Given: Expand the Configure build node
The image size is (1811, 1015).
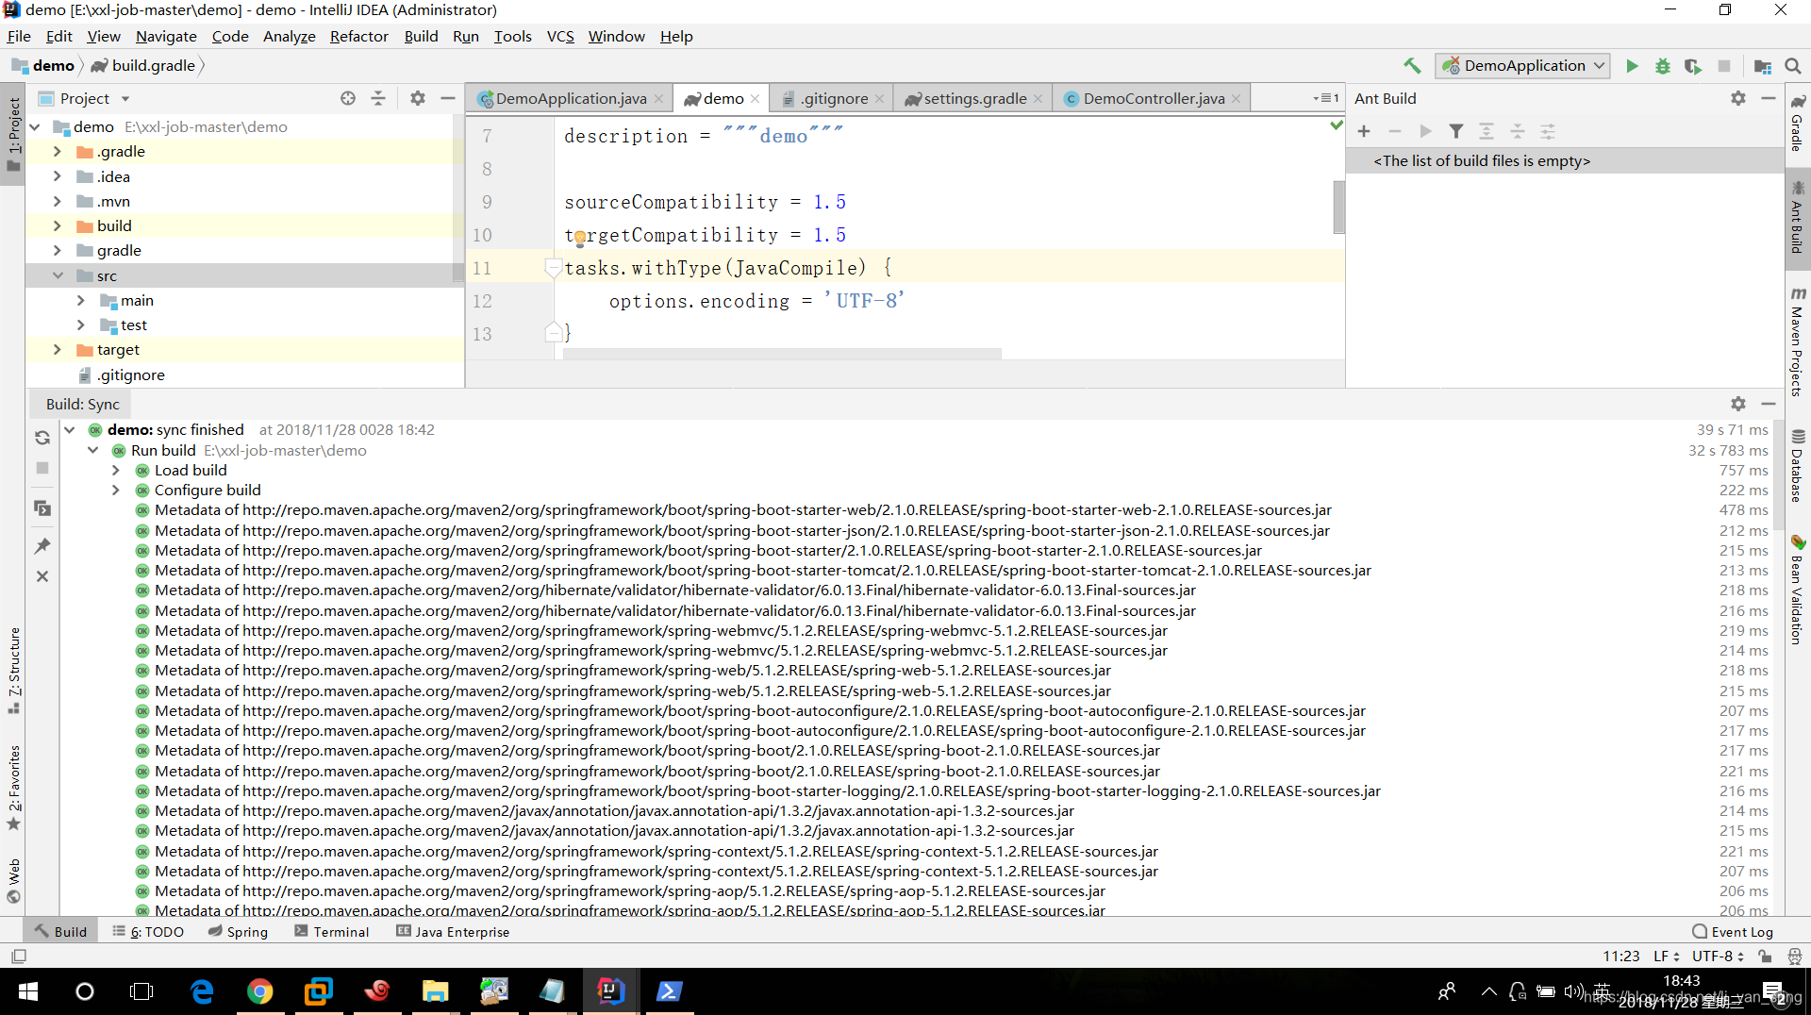Looking at the screenshot, I should point(116,490).
